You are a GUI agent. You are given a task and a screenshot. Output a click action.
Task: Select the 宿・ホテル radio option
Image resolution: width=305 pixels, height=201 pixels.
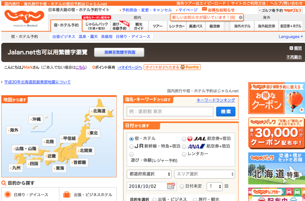pyautogui.click(x=131, y=139)
